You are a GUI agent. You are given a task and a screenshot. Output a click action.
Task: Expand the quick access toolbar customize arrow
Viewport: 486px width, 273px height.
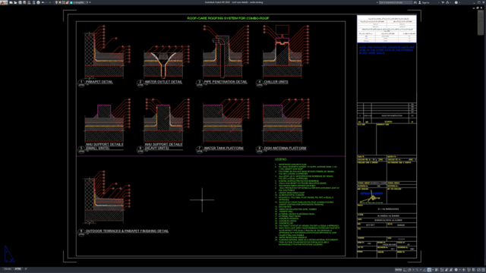coord(90,2)
